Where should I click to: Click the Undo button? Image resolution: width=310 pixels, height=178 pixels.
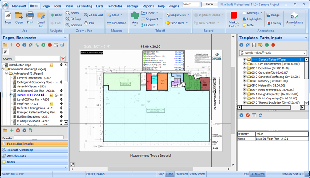click(209, 4)
